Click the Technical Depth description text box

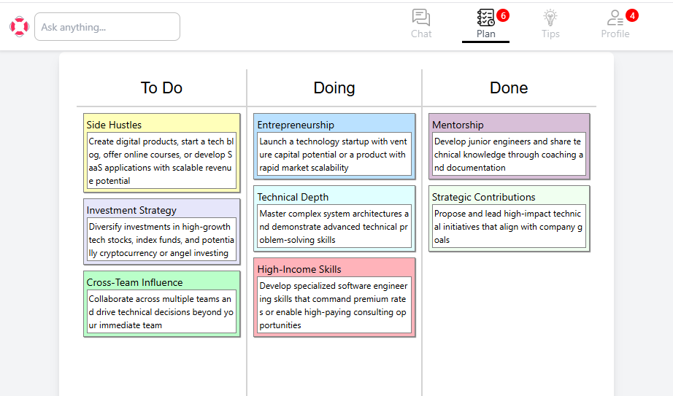click(x=334, y=227)
